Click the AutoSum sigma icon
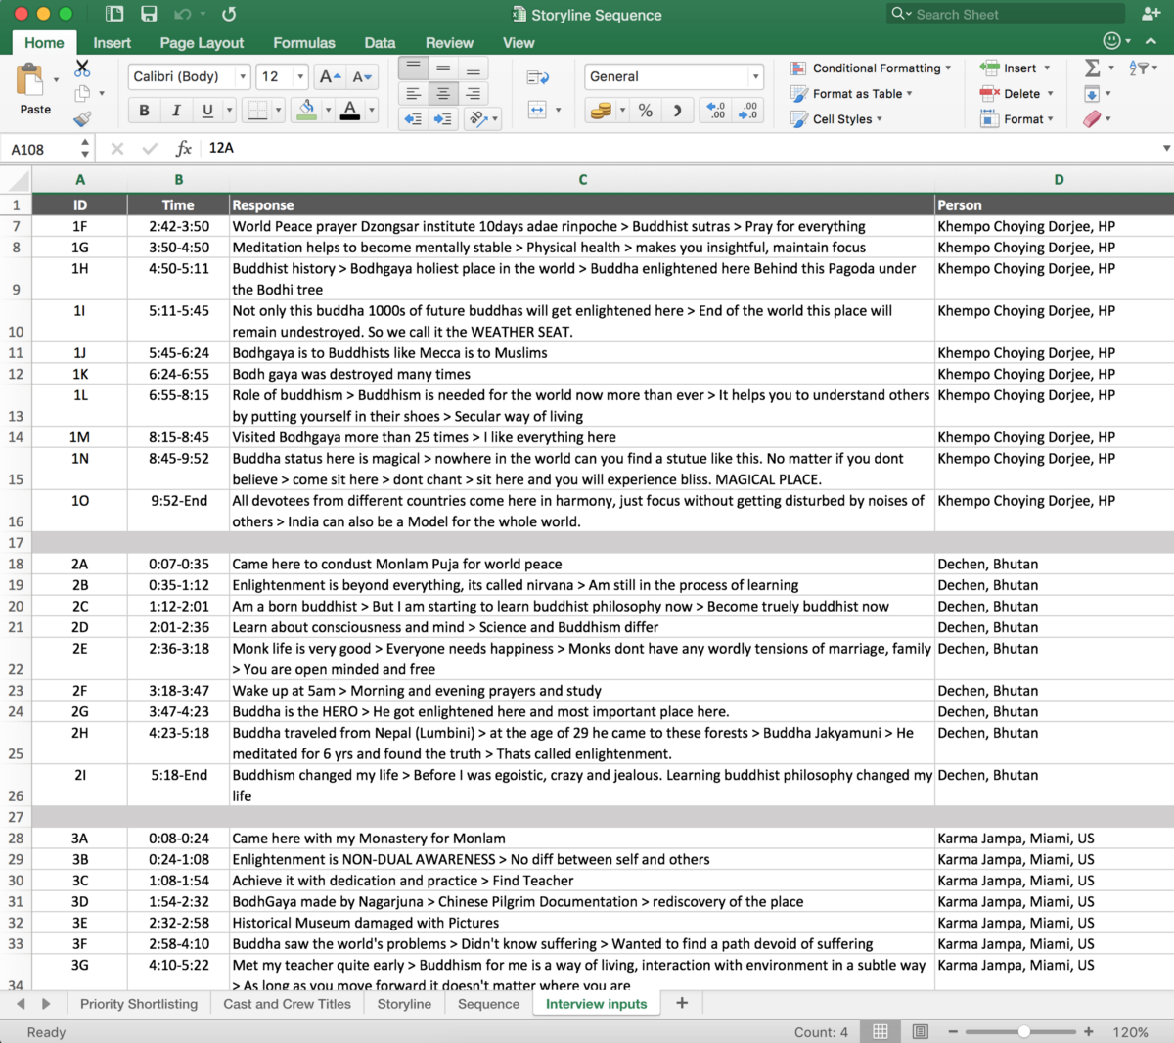1174x1043 pixels. (1093, 68)
